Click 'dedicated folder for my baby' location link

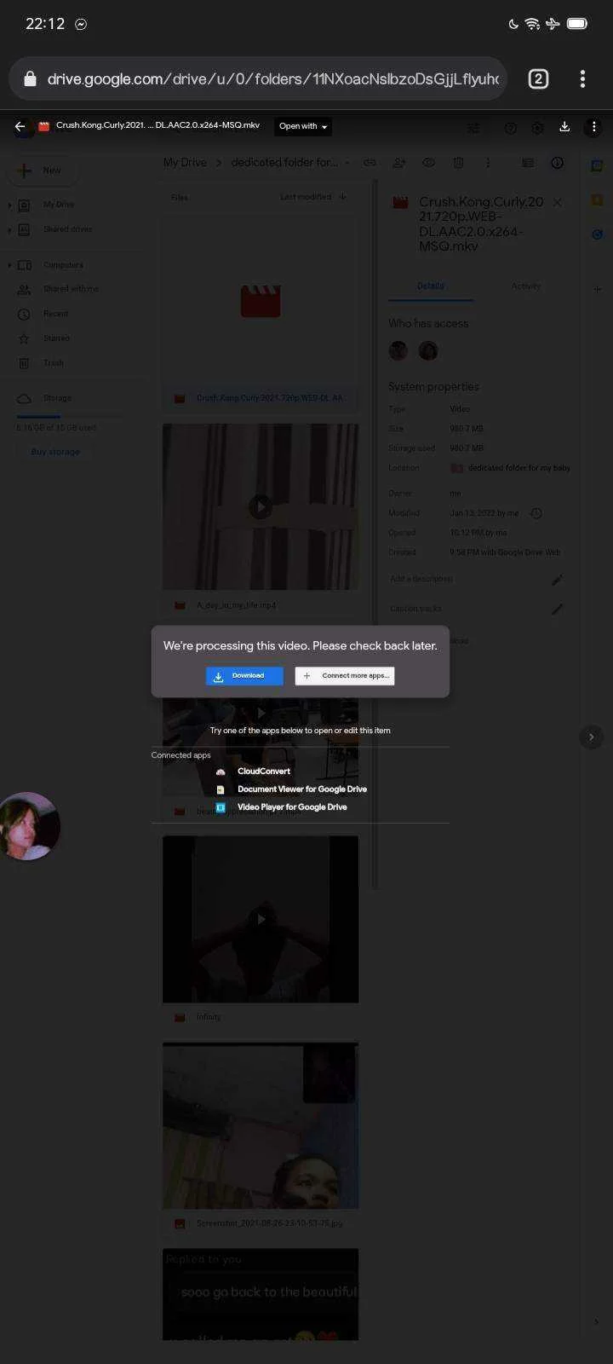click(x=511, y=468)
